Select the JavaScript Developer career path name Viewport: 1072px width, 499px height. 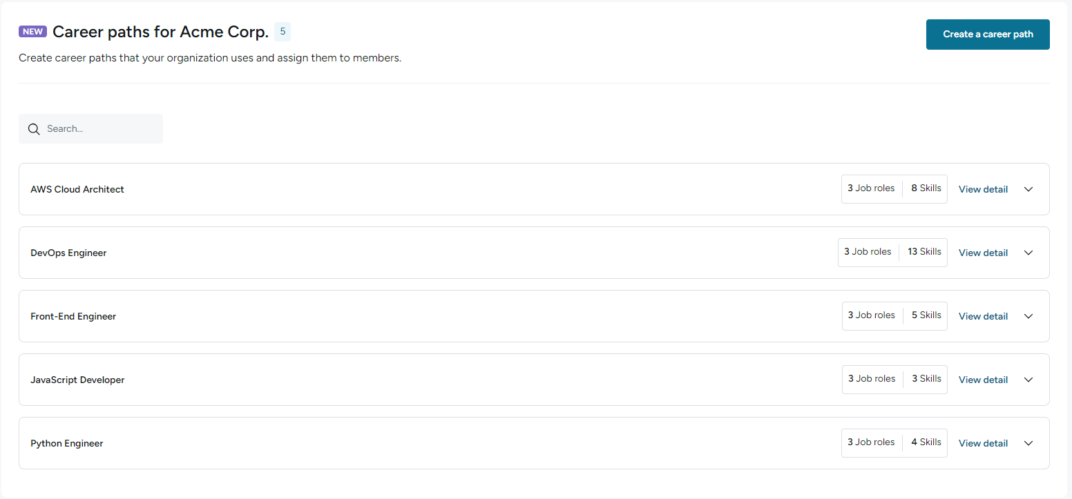click(x=77, y=380)
